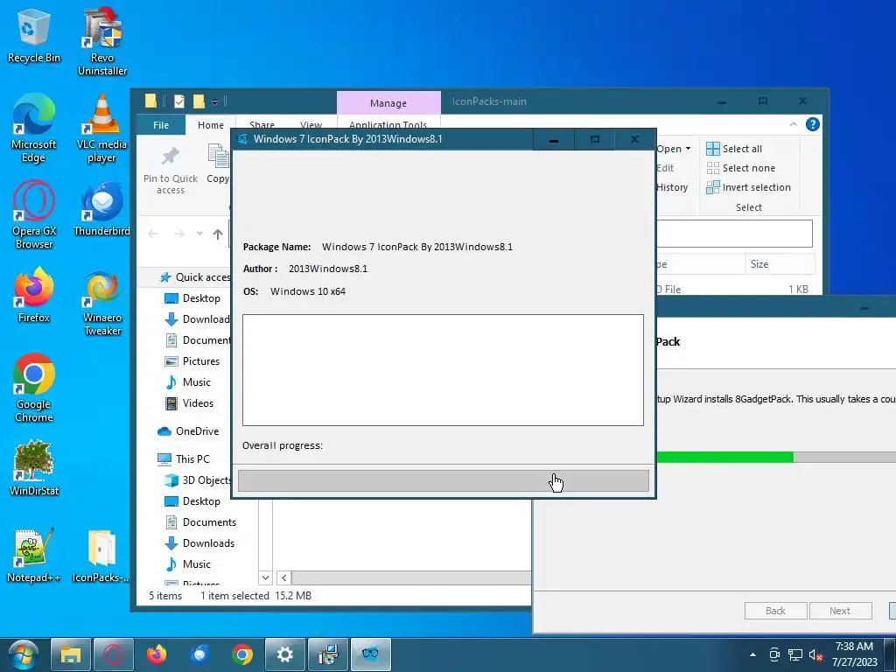Select This PC in navigation pane
Viewport: 896px width, 672px height.
click(184, 458)
